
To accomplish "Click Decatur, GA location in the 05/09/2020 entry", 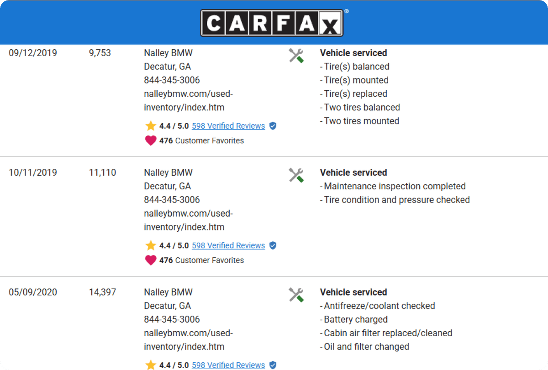I will pyautogui.click(x=168, y=306).
